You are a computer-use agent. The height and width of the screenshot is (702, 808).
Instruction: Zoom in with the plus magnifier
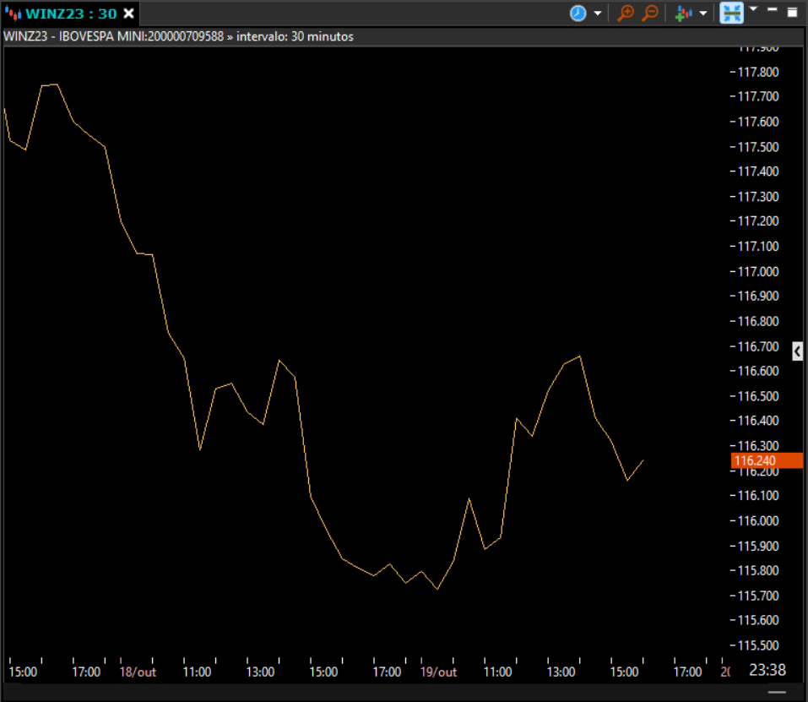pyautogui.click(x=626, y=14)
